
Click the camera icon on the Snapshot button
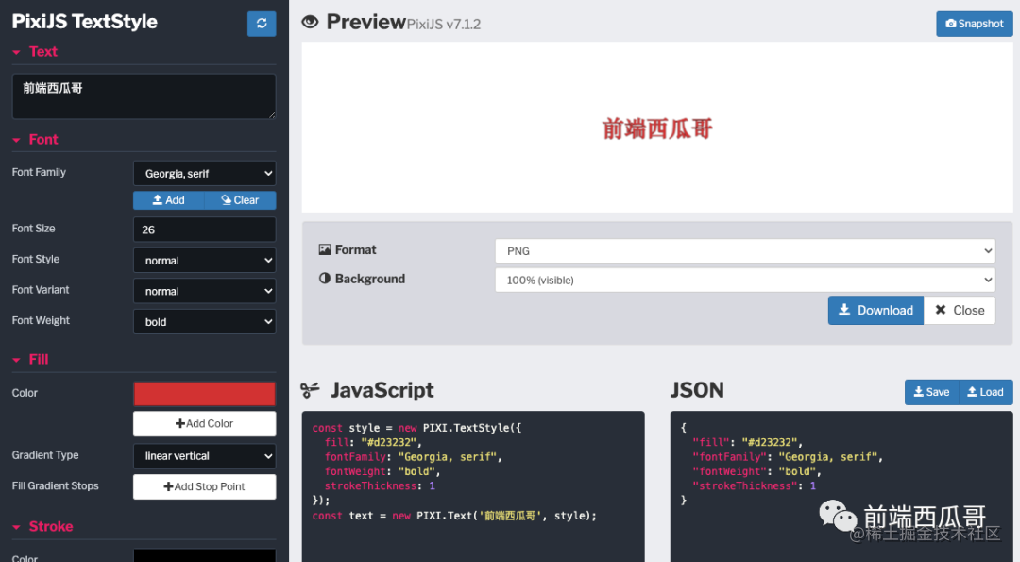952,24
